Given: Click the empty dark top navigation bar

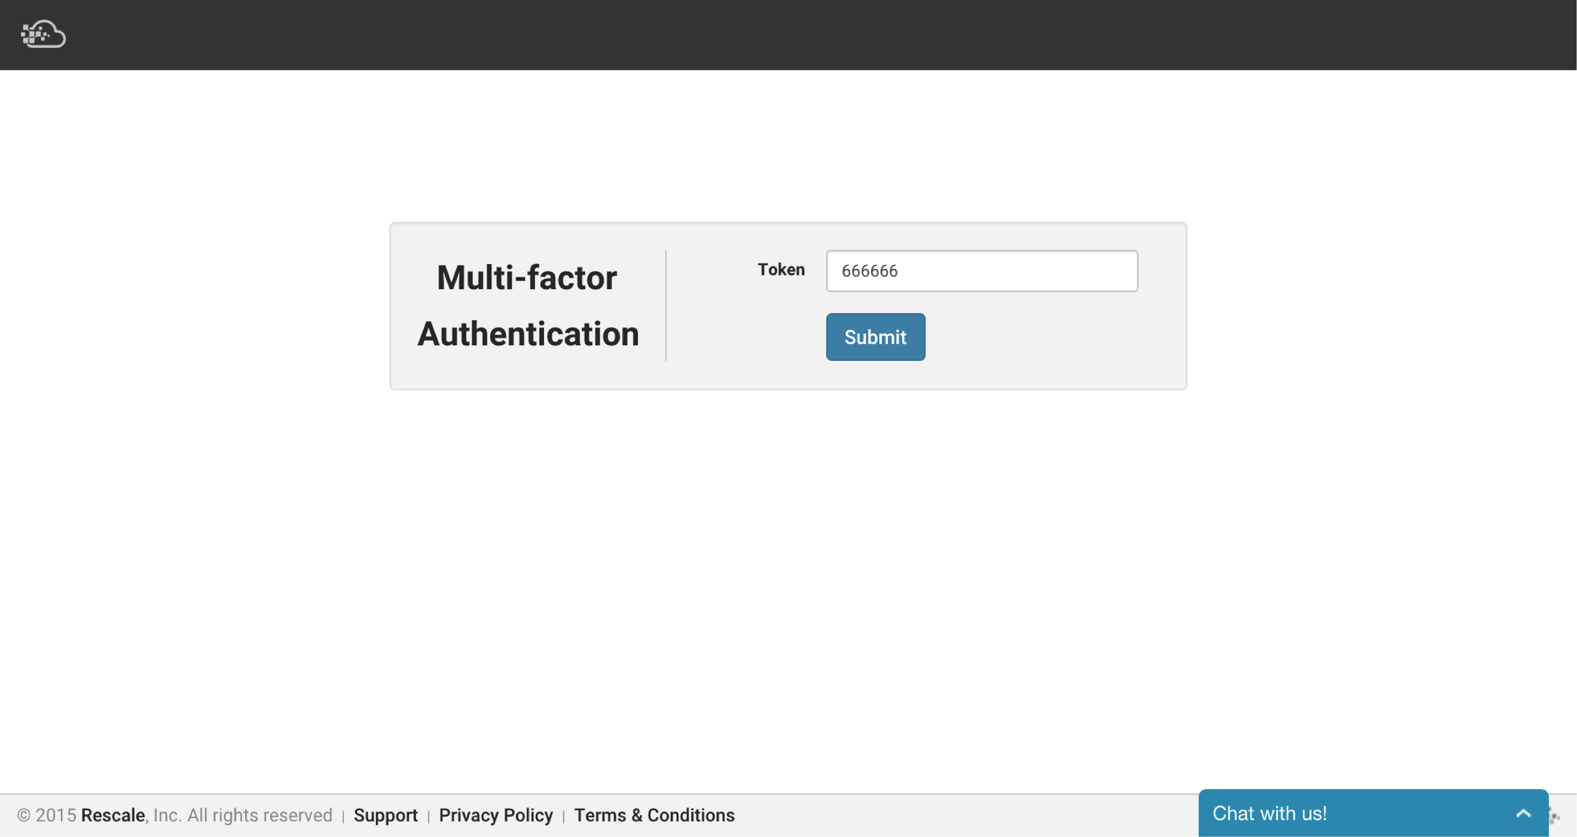Looking at the screenshot, I should tap(796, 34).
